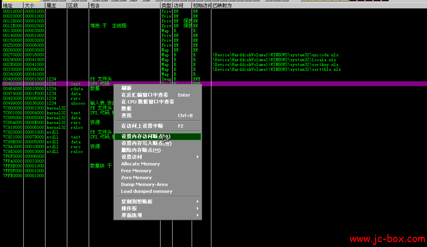
Task: Click the 已映射为 column header
Action: pyautogui.click(x=222, y=6)
